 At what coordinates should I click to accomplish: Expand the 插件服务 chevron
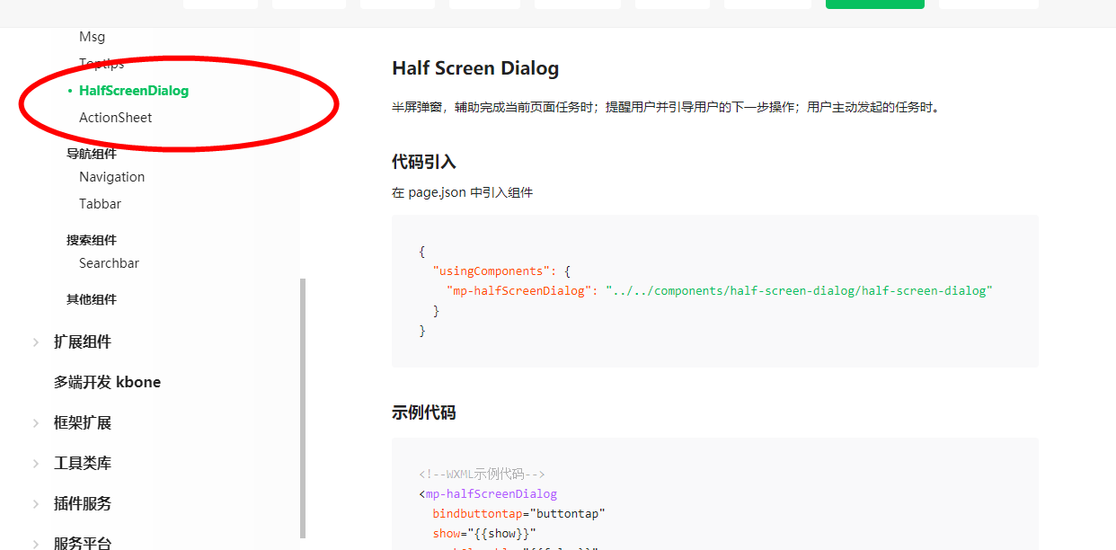pos(36,504)
